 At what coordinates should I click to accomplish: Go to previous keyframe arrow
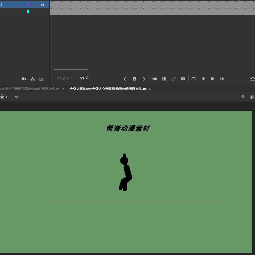click(x=125, y=79)
